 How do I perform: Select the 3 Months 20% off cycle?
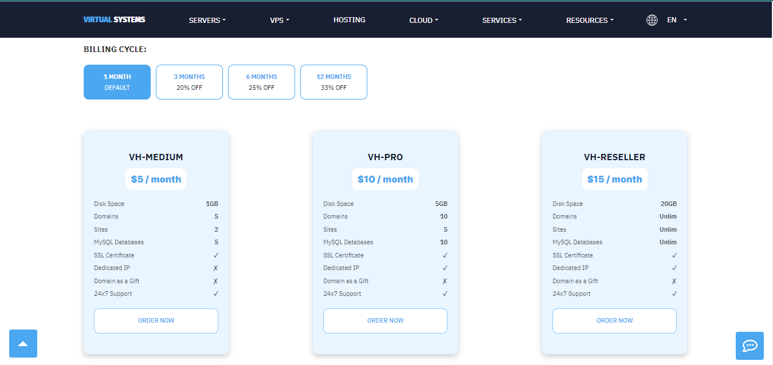click(x=189, y=82)
